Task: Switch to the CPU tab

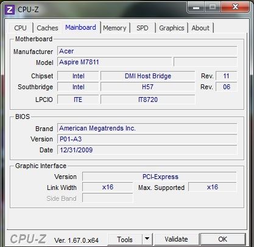Action: coord(21,28)
